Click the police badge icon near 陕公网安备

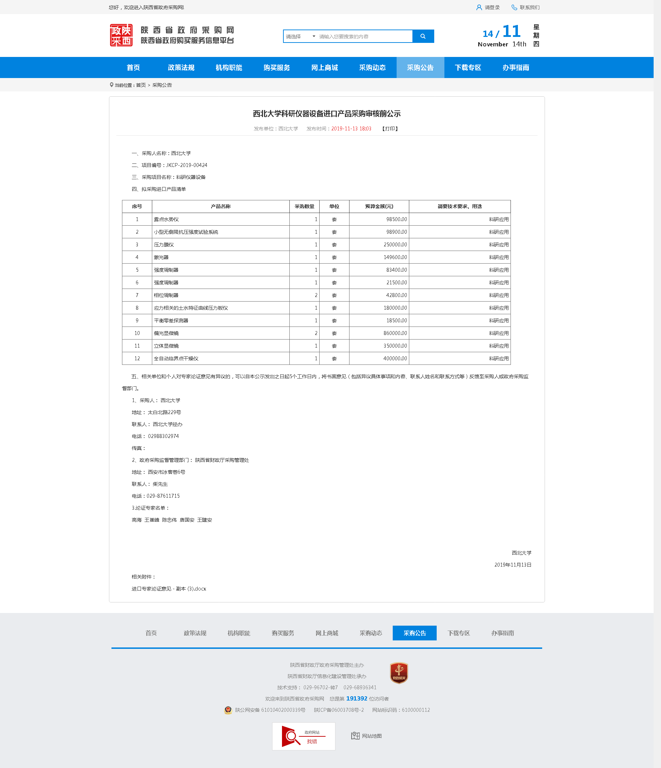[228, 710]
